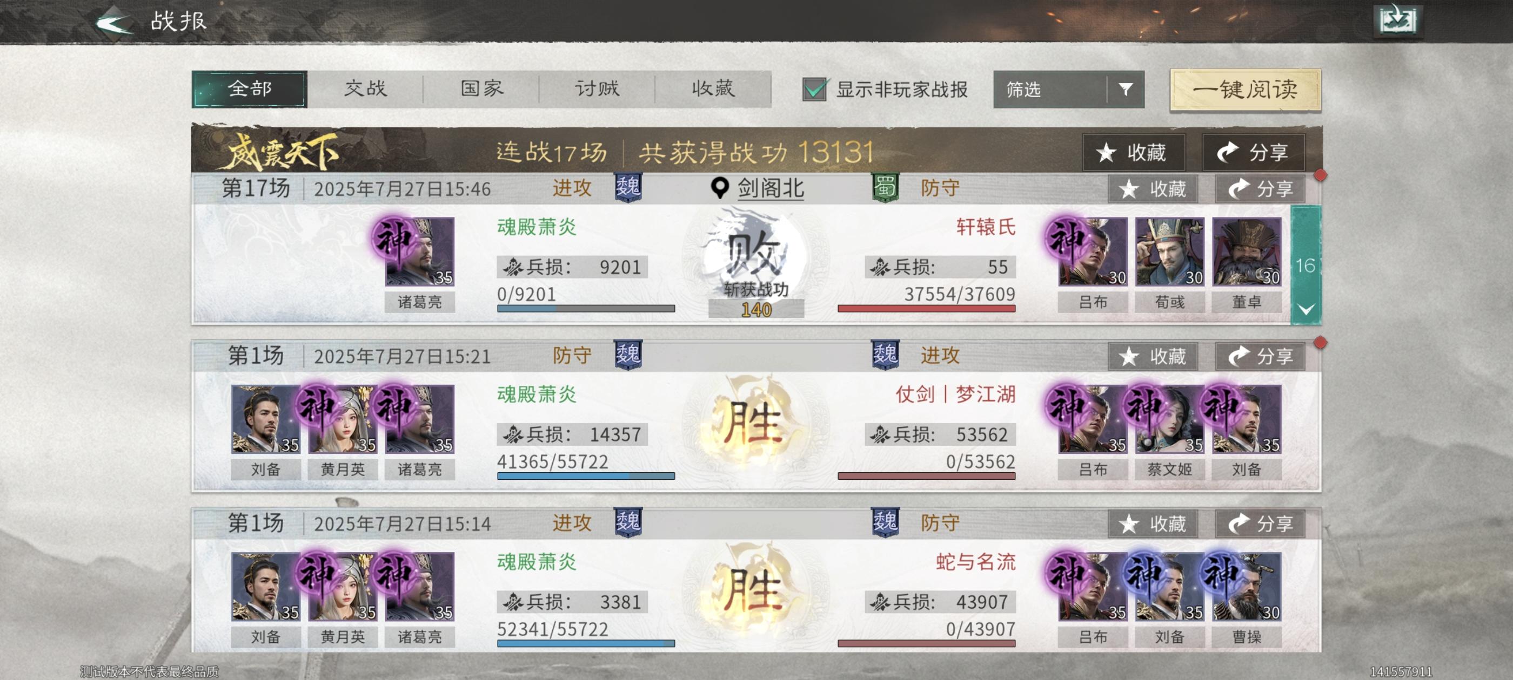Share the 威震天下 streak via 分享
1513x680 pixels.
[x=1254, y=152]
